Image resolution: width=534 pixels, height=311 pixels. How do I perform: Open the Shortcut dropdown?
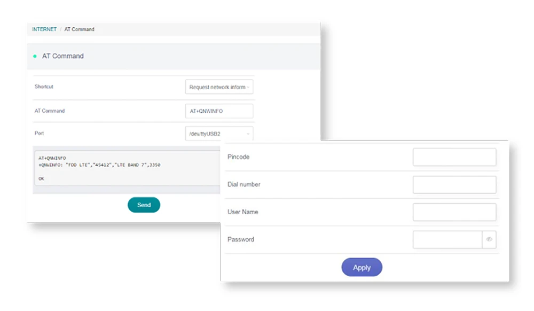[219, 87]
